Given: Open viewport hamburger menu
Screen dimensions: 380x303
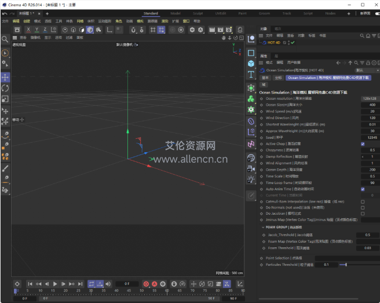Looking at the screenshot, I should [15, 38].
